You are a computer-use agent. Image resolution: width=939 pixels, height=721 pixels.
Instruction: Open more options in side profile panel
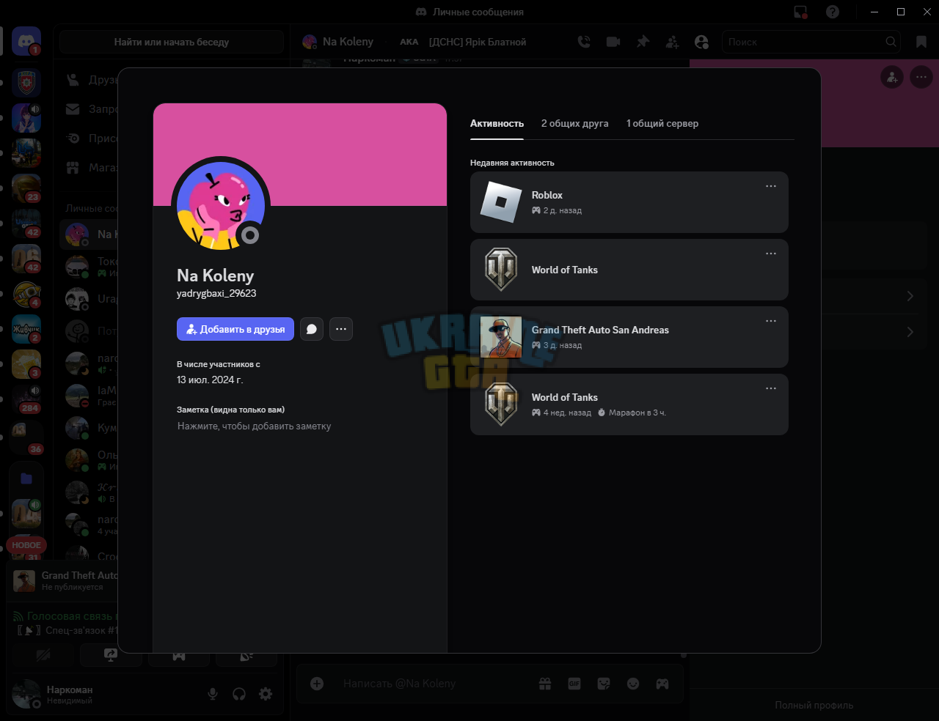point(921,77)
